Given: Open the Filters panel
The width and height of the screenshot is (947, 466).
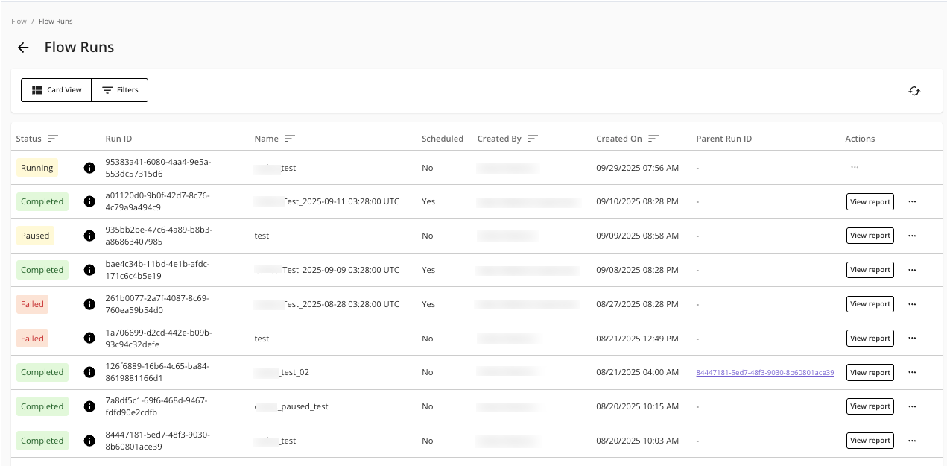Looking at the screenshot, I should (120, 90).
